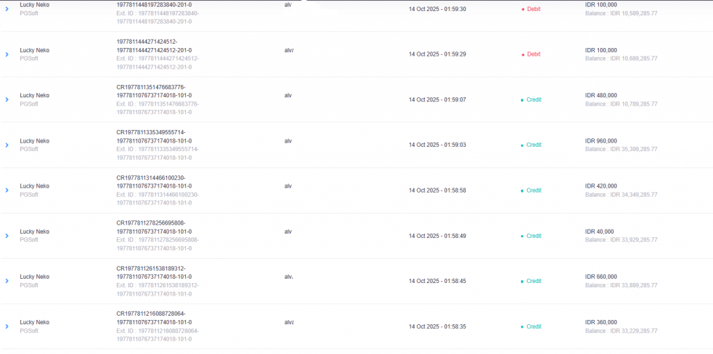
Task: Expand the IDR 960,000 credit row
Action: tap(7, 145)
